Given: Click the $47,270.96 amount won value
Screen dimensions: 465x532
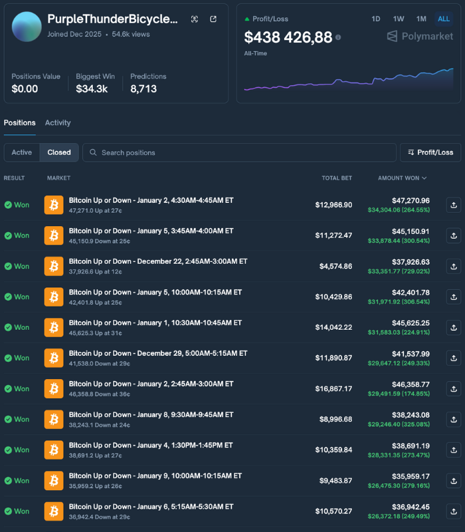Looking at the screenshot, I should tap(411, 201).
